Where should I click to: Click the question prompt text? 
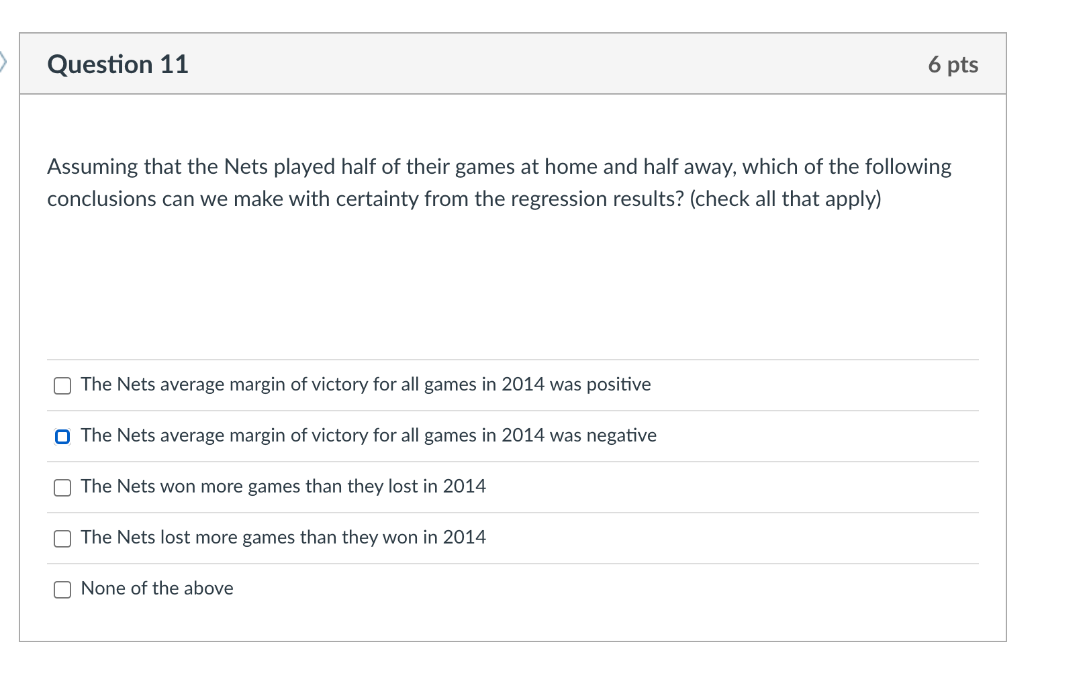499,182
